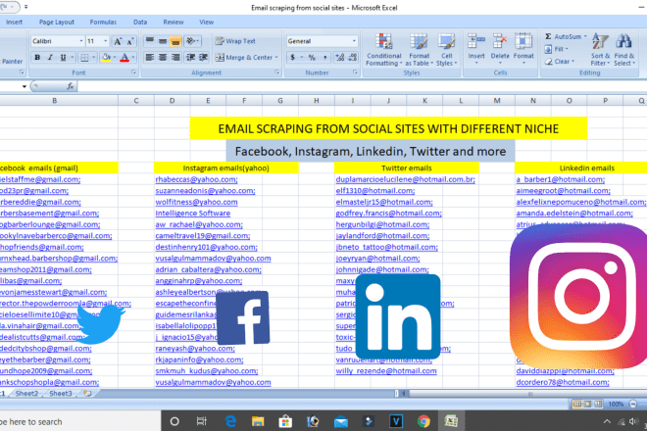This screenshot has height=431, width=647.
Task: Open the borders dropdown arrow
Action: (94, 58)
